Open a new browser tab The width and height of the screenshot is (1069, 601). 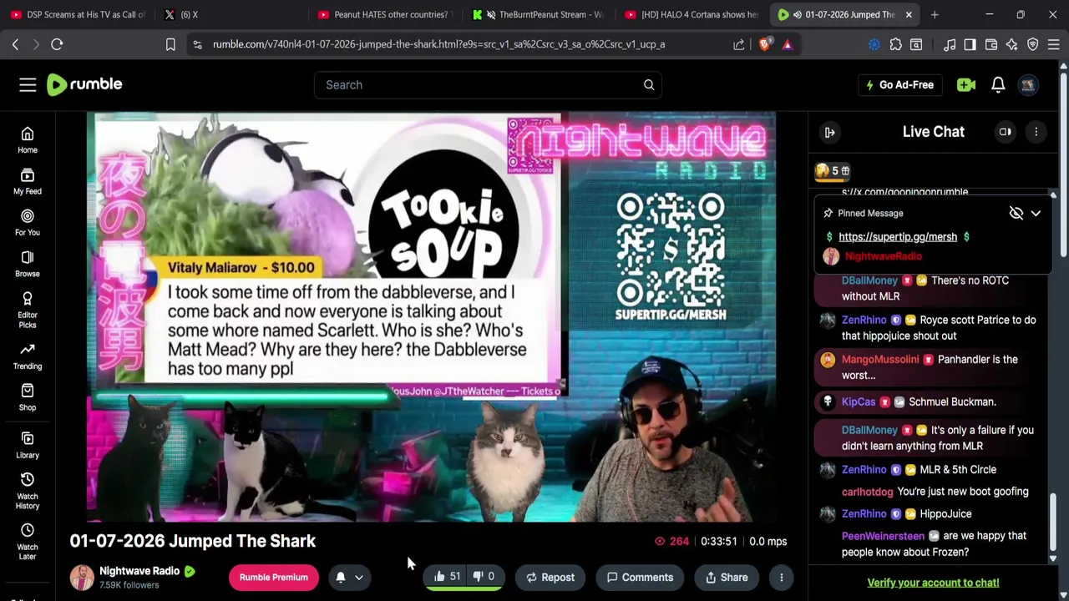pos(935,14)
